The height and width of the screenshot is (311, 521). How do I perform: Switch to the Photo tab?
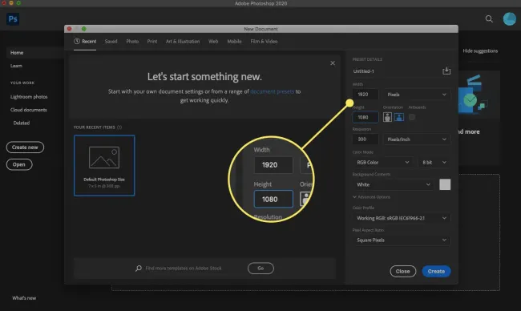[132, 42]
